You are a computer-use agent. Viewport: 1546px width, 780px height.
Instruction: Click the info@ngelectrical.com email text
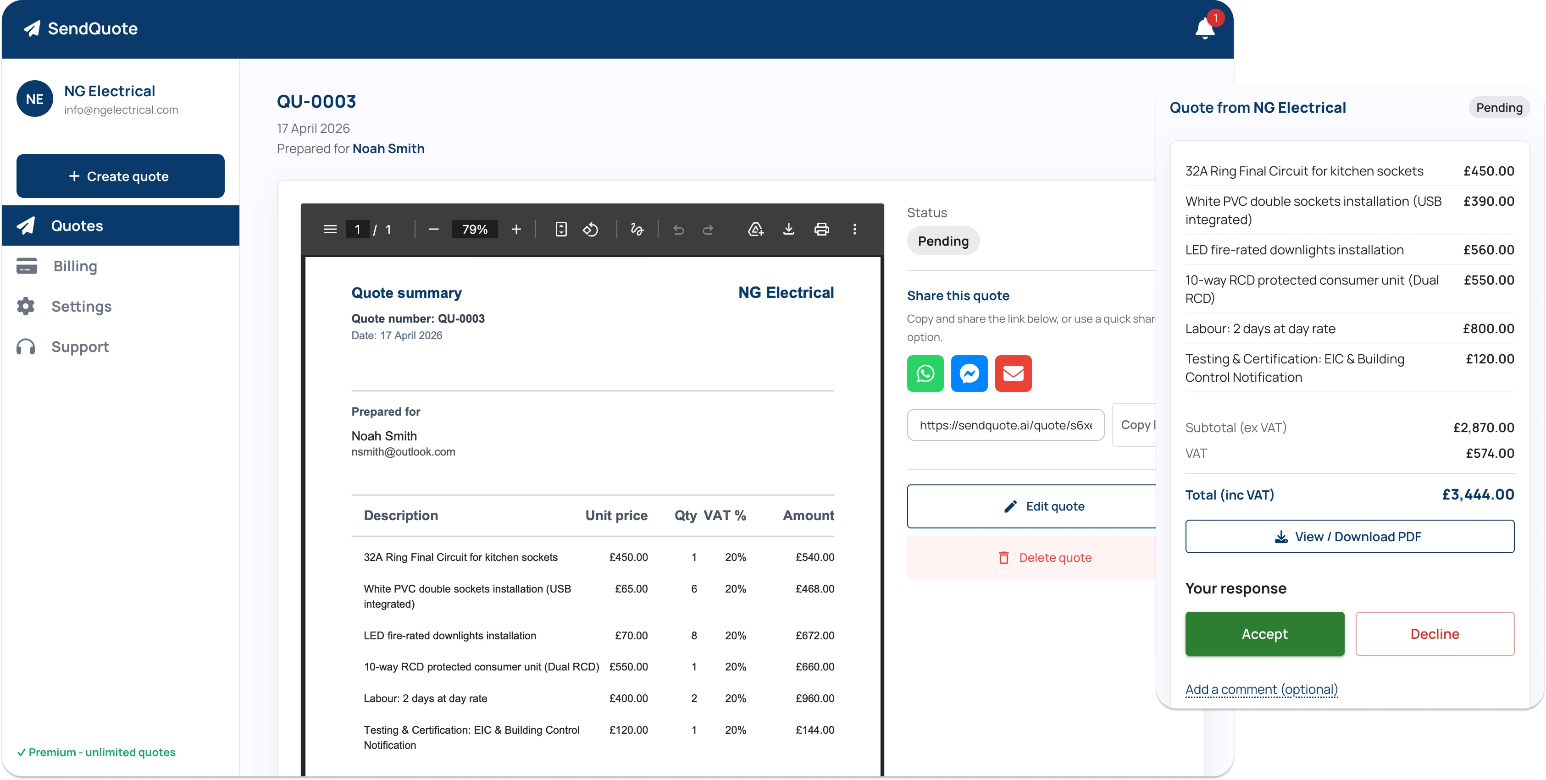121,110
